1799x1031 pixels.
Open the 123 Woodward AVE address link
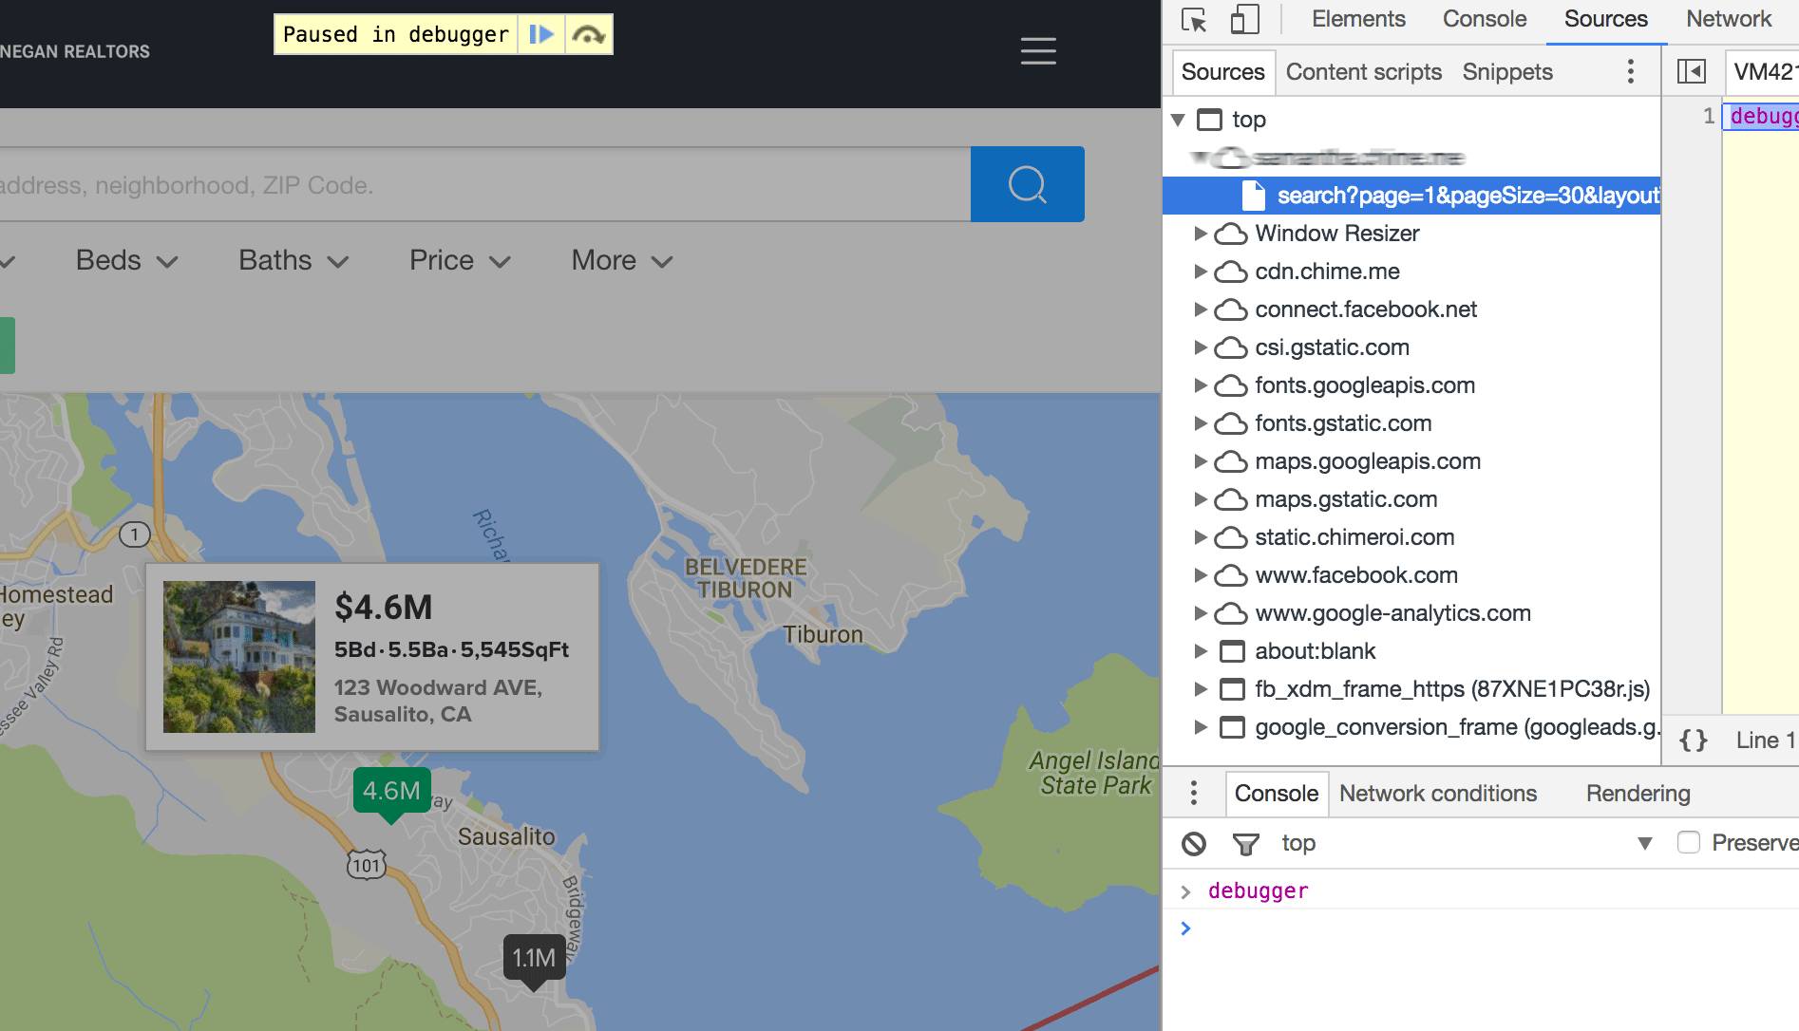tap(438, 701)
